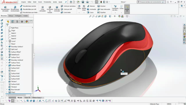Select the Inclinação tool
Image resolution: width=186 pixels, height=105 pixels.
pos(92,9)
